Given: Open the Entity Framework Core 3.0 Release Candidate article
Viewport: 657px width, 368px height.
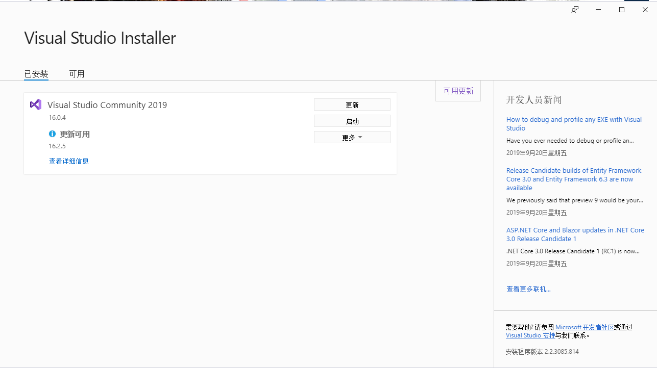Looking at the screenshot, I should pos(574,179).
